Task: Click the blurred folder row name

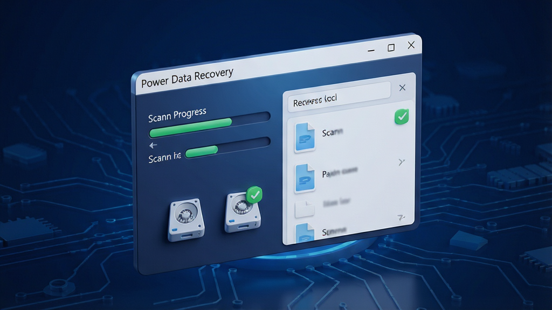Action: [x=336, y=202]
